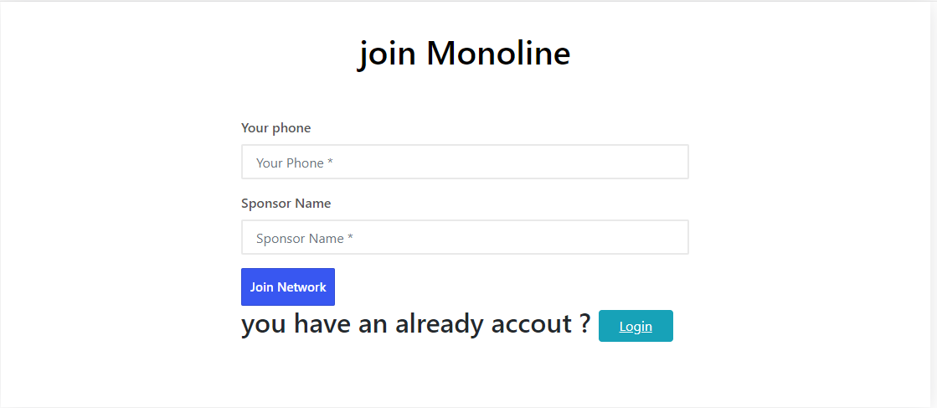
Task: Click the underlined Login text
Action: [x=636, y=327]
